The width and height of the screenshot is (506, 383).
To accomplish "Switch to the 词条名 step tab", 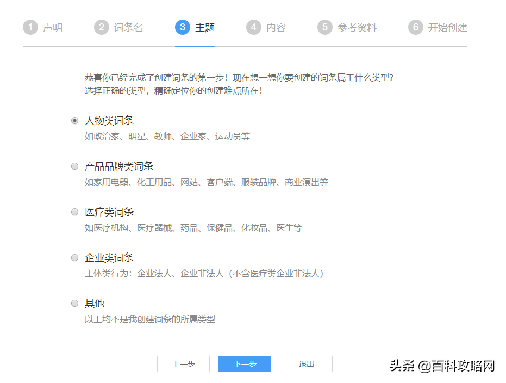I will pyautogui.click(x=129, y=28).
